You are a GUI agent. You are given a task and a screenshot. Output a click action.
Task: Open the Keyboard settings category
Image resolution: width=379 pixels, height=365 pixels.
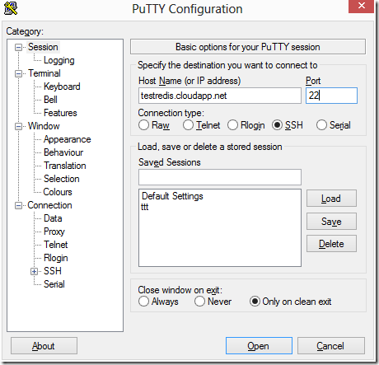click(x=62, y=87)
